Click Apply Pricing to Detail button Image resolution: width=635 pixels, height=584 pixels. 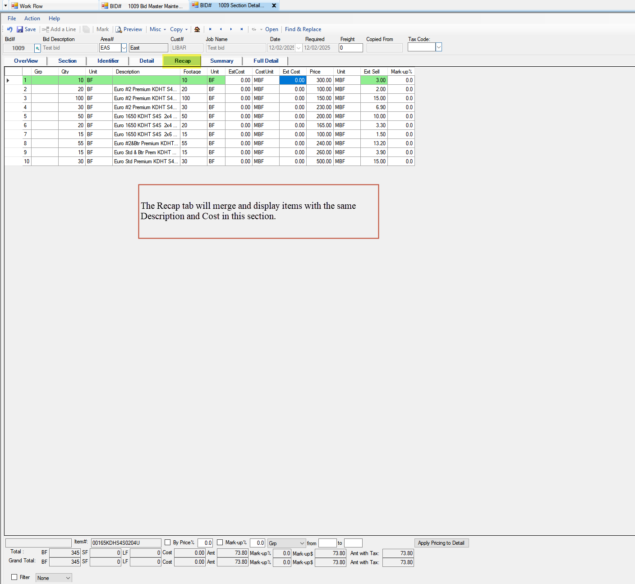tap(441, 543)
